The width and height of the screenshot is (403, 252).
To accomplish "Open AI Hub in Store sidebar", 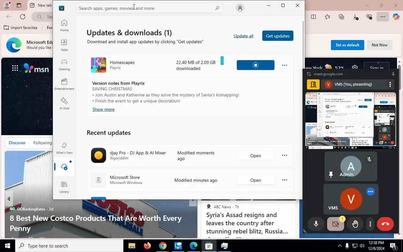I will [x=64, y=103].
